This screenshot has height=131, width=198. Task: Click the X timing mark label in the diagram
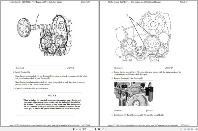tap(127, 15)
